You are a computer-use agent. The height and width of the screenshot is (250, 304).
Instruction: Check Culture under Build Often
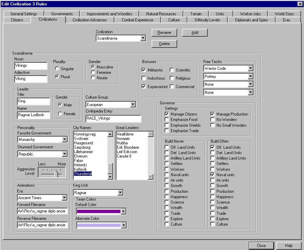click(x=212, y=224)
